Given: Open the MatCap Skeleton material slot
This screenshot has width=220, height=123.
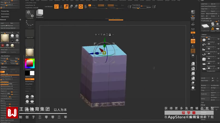Looking at the screenshot, I should [30, 53].
